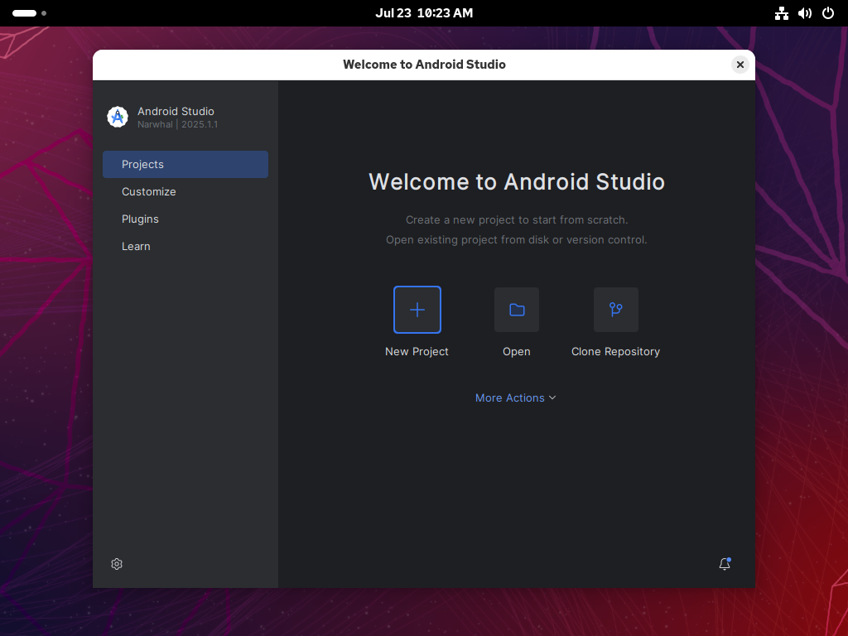This screenshot has width=848, height=636.
Task: Select the Learn sidebar entry
Action: pos(136,246)
